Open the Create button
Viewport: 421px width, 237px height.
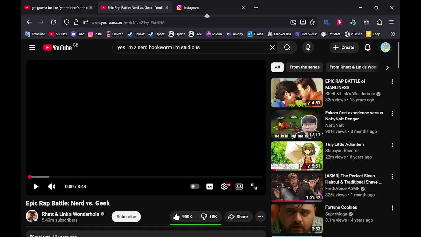click(x=344, y=48)
